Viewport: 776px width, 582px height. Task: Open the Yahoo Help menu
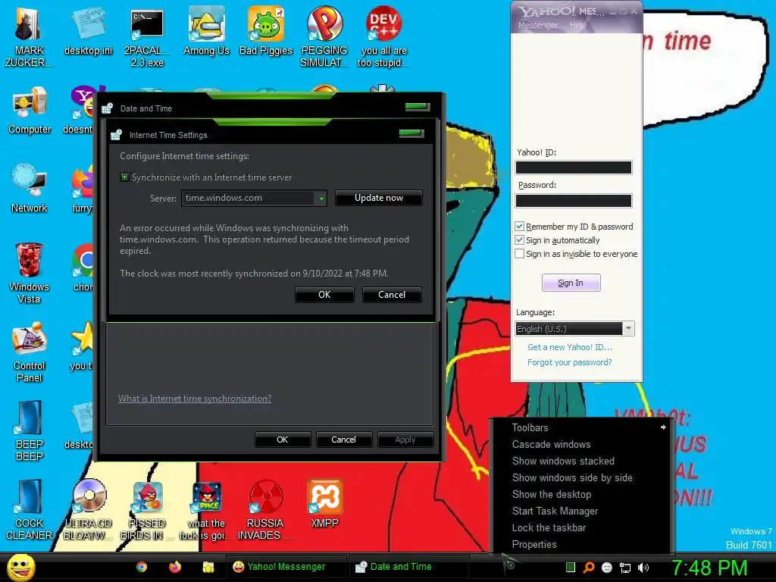click(x=577, y=25)
